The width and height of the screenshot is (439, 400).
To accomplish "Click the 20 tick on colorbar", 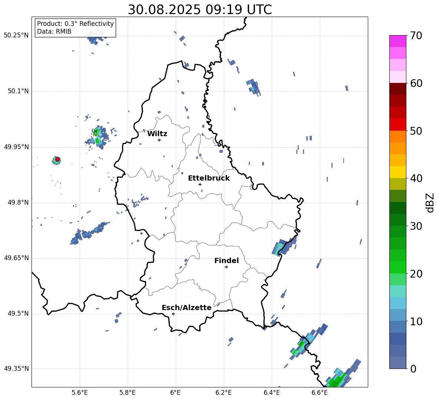I will click(x=416, y=274).
